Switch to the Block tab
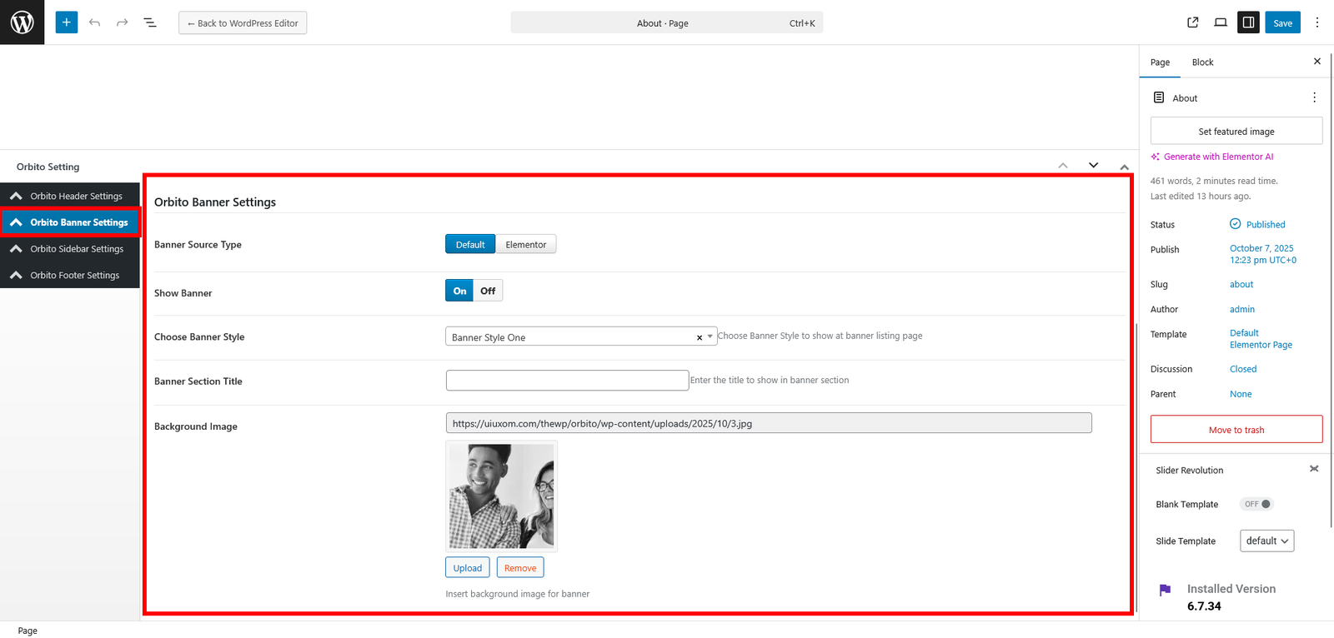This screenshot has height=638, width=1334. (1202, 62)
